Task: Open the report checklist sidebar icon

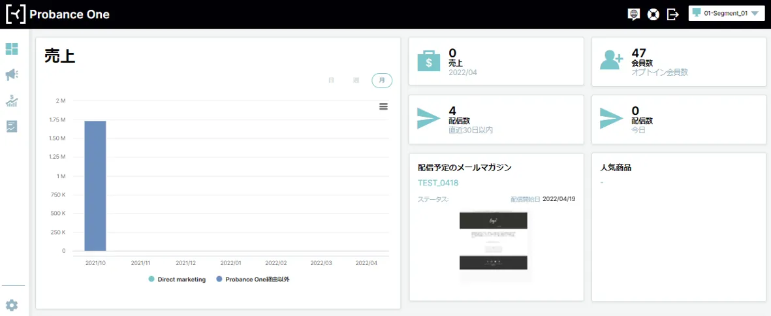Action: tap(12, 126)
